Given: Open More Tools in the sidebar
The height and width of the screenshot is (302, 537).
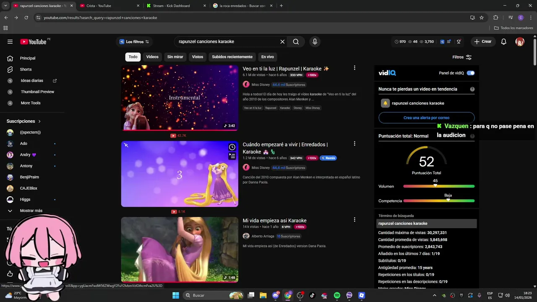Looking at the screenshot, I should (x=30, y=103).
